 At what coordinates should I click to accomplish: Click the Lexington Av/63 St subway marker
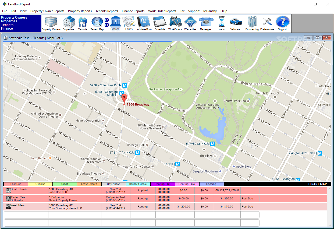(x=320, y=153)
